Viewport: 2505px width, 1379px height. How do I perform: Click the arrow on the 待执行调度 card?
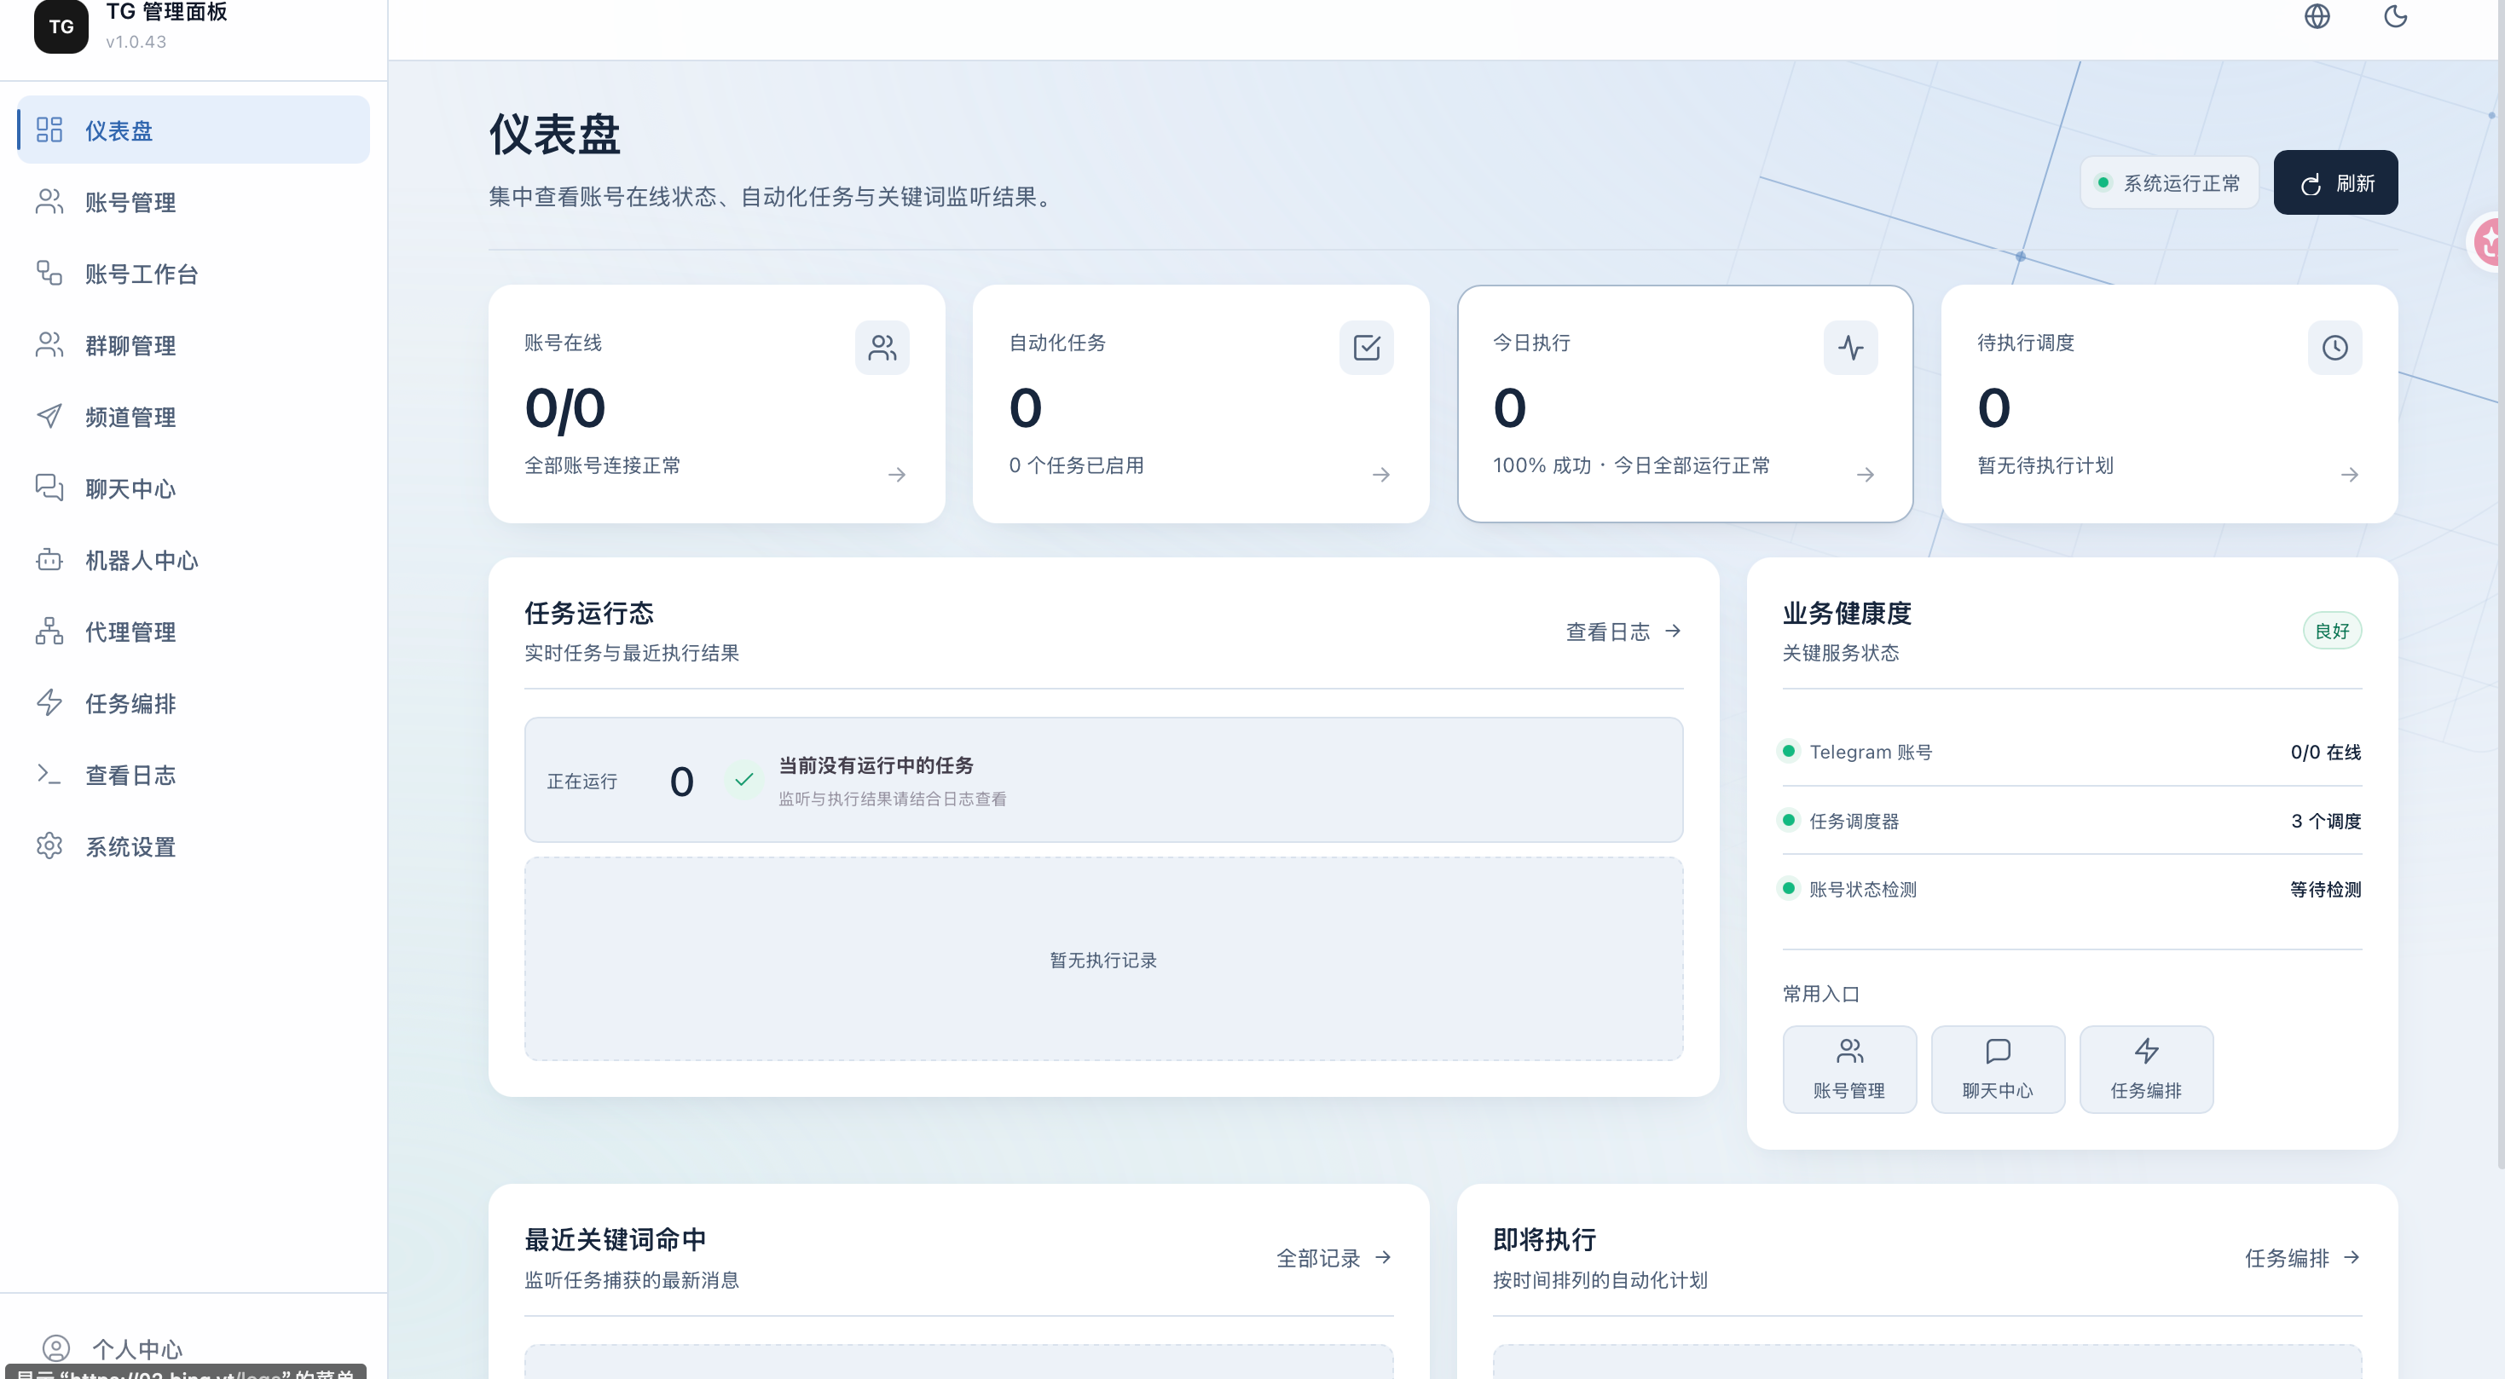click(x=2350, y=474)
